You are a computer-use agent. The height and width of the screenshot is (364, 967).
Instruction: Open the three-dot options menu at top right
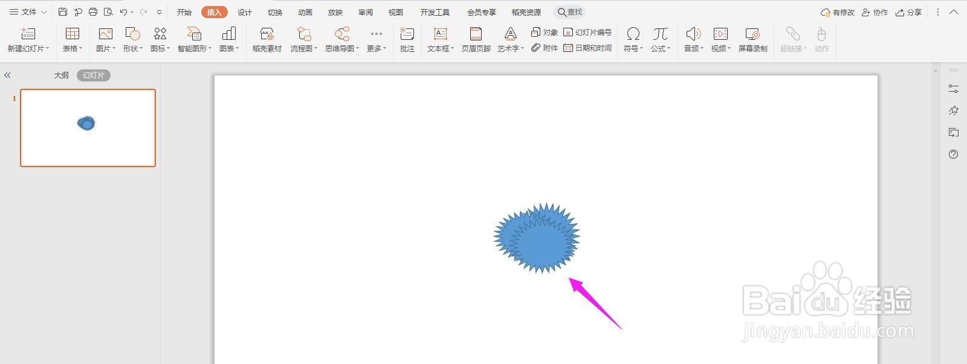point(938,12)
